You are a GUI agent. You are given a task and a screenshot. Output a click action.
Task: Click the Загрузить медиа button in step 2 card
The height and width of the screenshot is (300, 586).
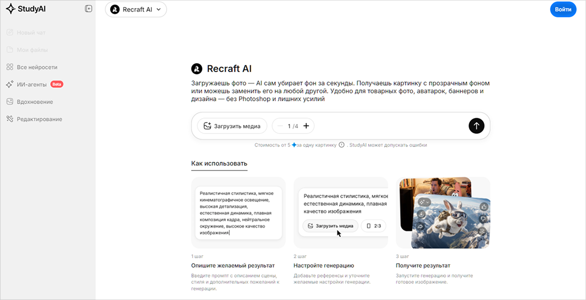[x=330, y=226]
